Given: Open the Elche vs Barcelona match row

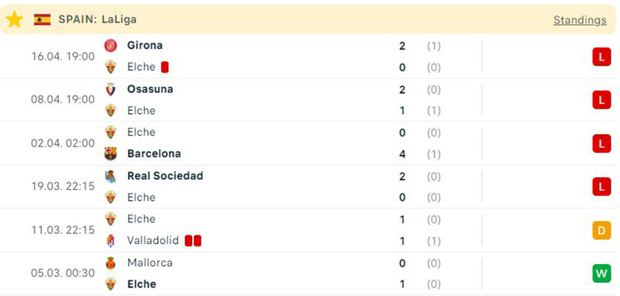Looking at the screenshot, I should 308,143.
